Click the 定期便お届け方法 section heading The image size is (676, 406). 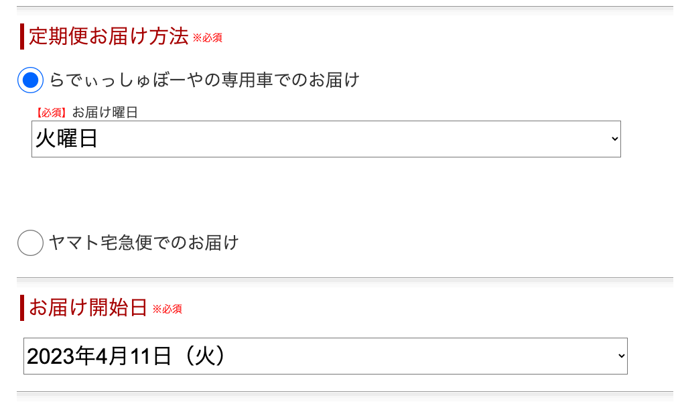coord(109,37)
